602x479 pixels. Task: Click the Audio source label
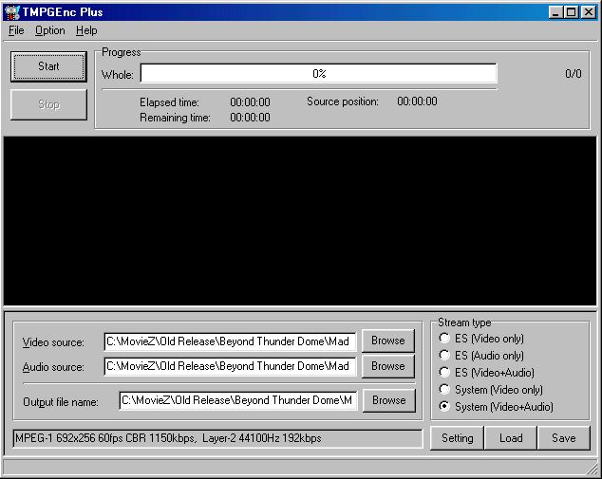pyautogui.click(x=53, y=367)
